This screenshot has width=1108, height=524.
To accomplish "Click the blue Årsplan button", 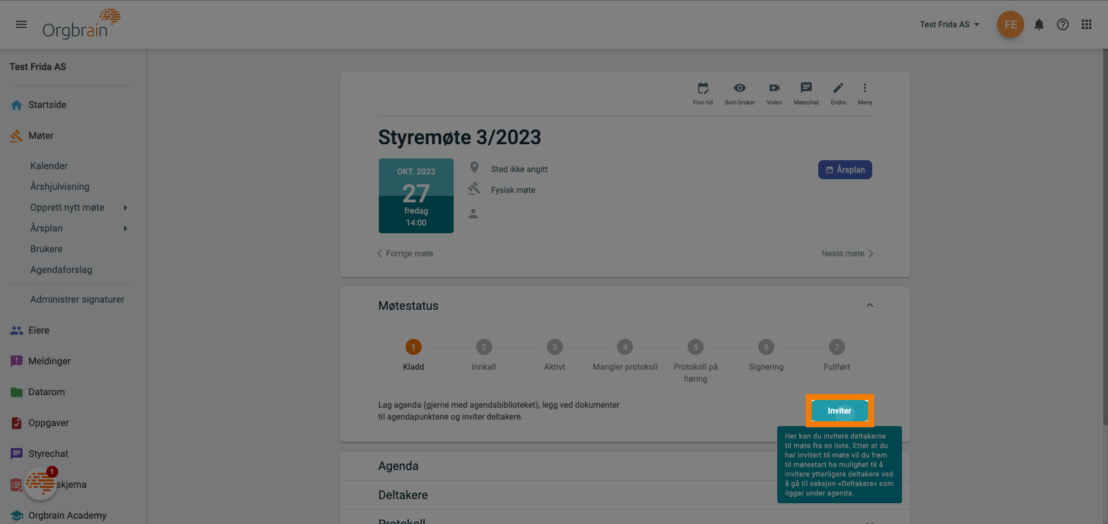I will [845, 170].
